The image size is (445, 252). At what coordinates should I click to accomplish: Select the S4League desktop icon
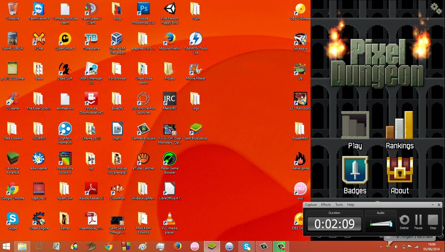point(300,39)
